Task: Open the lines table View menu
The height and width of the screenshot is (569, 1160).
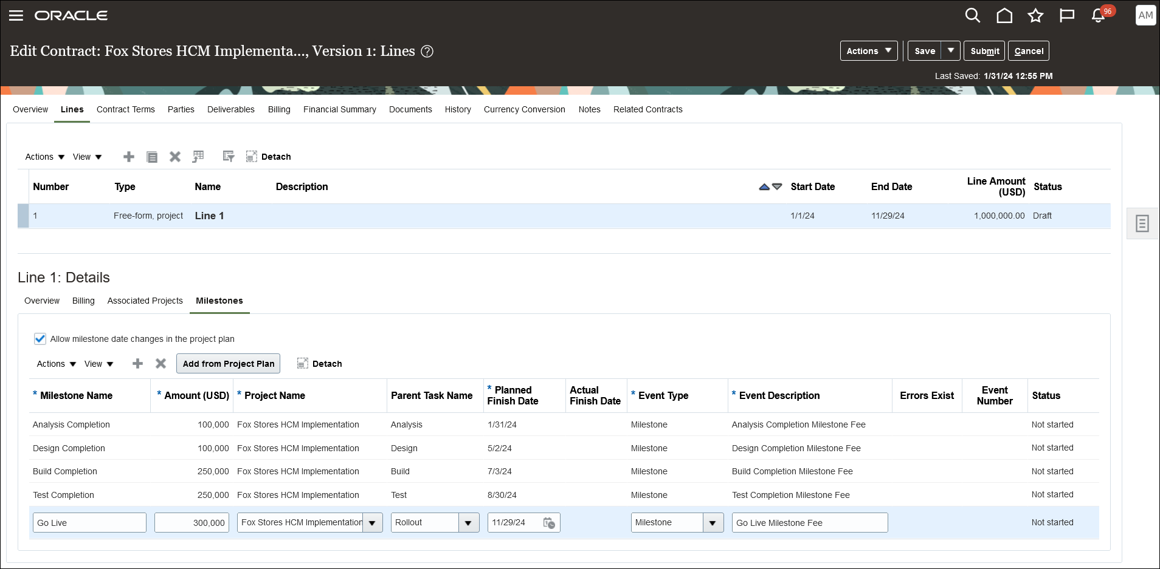Action: pyautogui.click(x=88, y=157)
